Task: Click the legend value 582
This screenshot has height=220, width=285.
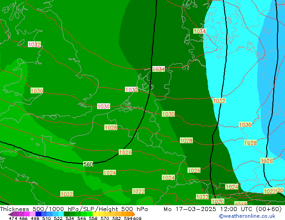Action: [116, 218]
